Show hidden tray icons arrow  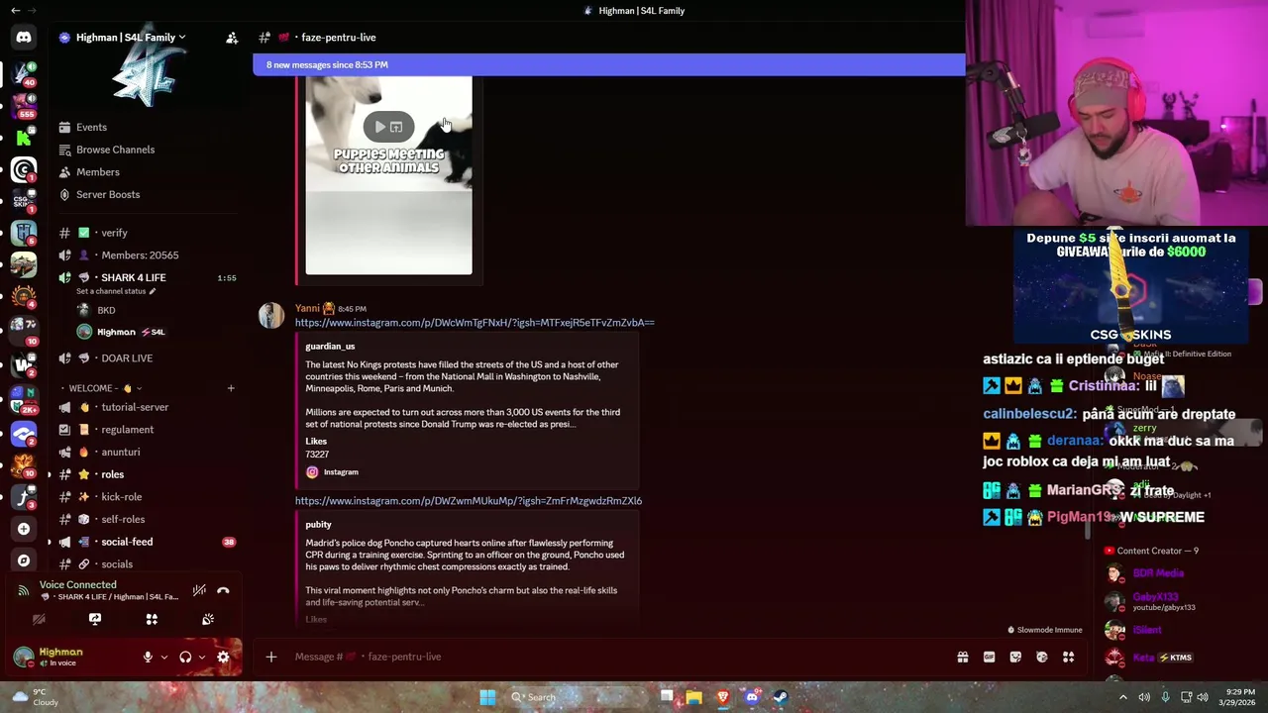click(1122, 697)
